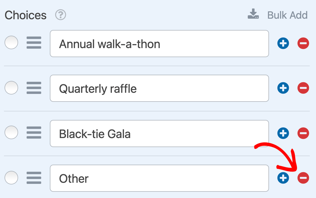
Task: Select Other as default radio
Action: 11,178
